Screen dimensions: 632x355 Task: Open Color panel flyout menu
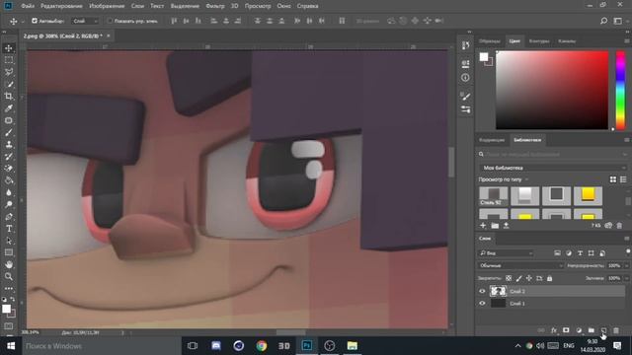[627, 41]
